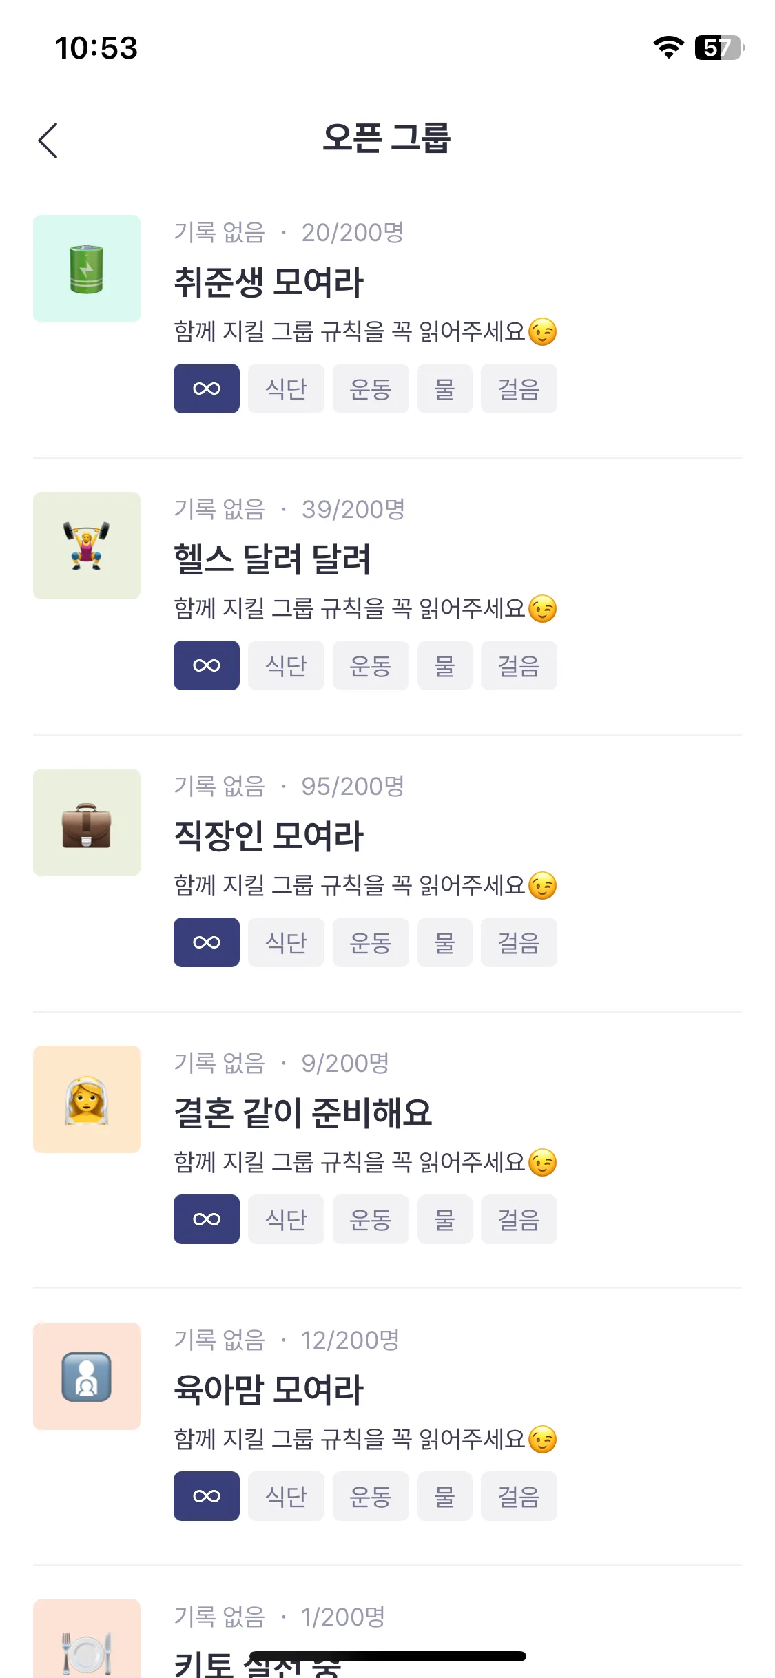Open the breastfeeding emoji group icon
The width and height of the screenshot is (775, 1678).
87,1376
